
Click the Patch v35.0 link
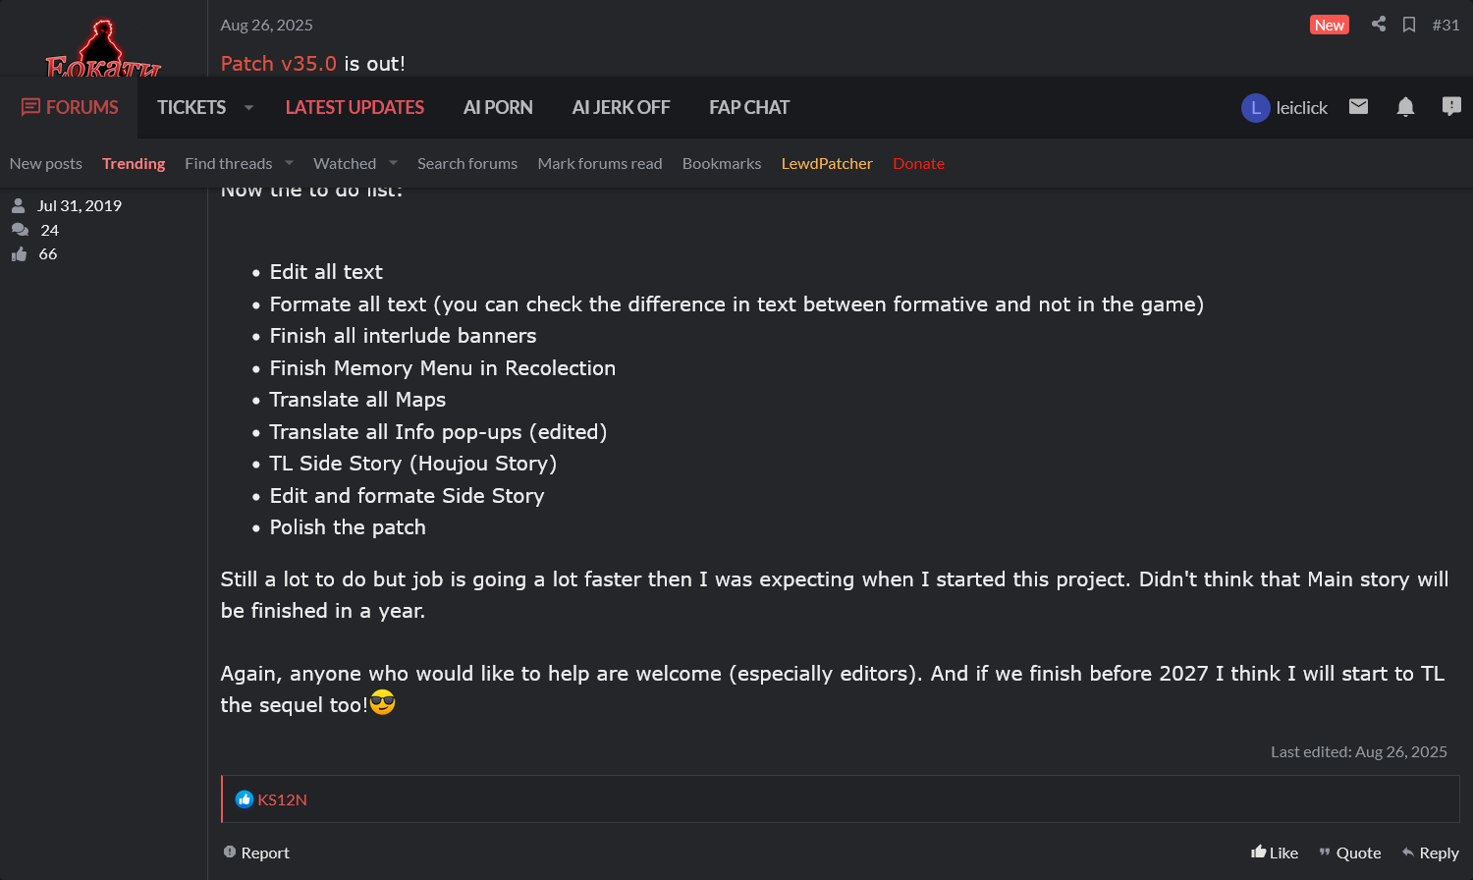pos(278,64)
